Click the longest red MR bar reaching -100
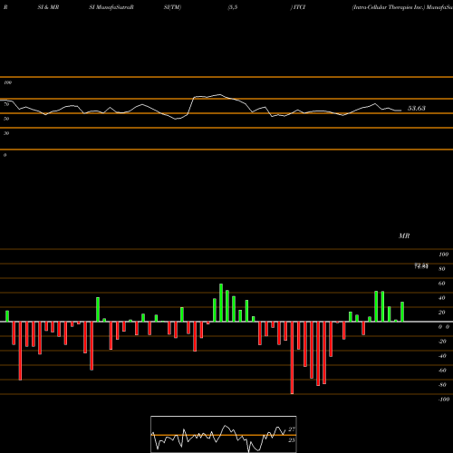The width and height of the screenshot is (453, 453). pyautogui.click(x=292, y=358)
